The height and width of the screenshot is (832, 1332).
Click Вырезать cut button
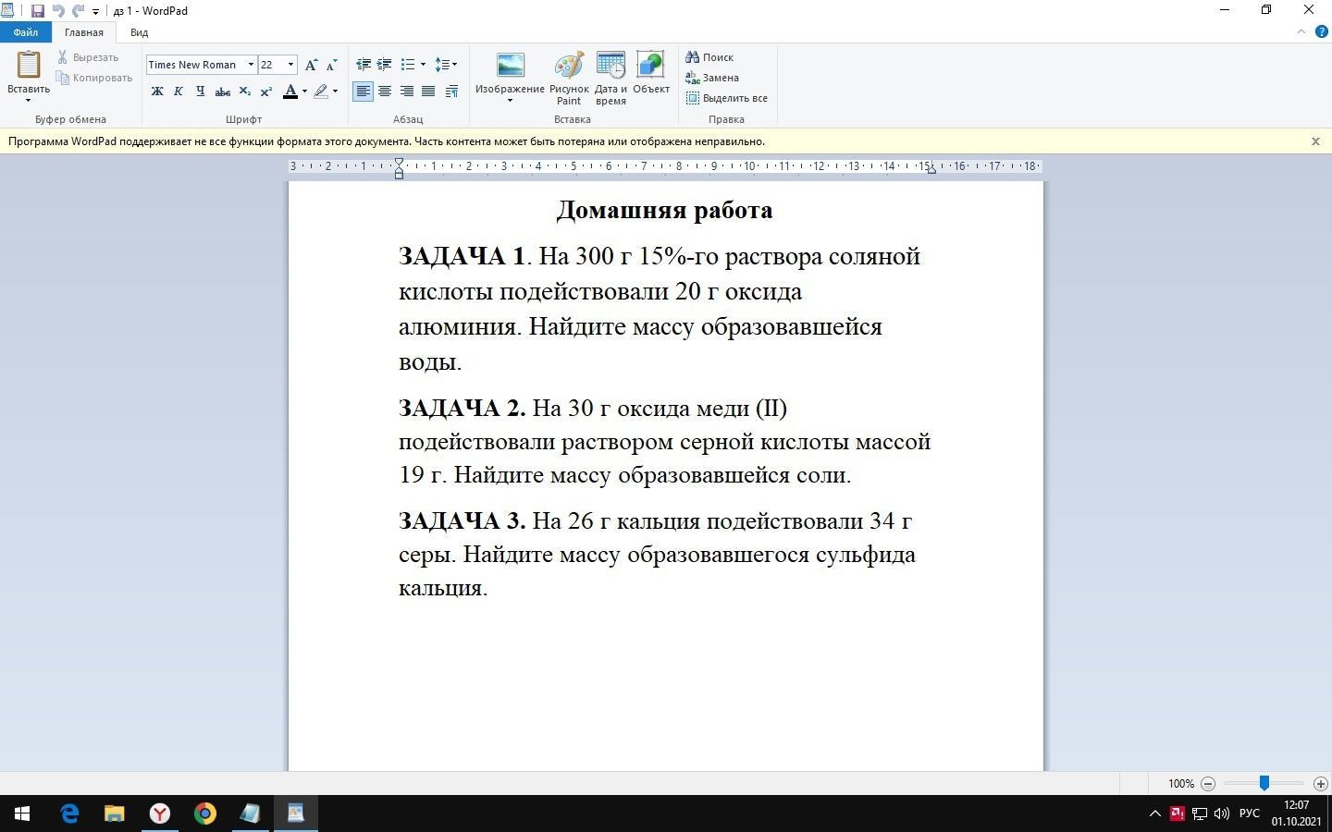point(88,57)
